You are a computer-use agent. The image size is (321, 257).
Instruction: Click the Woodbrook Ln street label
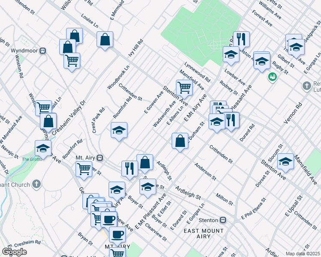tap(118, 77)
